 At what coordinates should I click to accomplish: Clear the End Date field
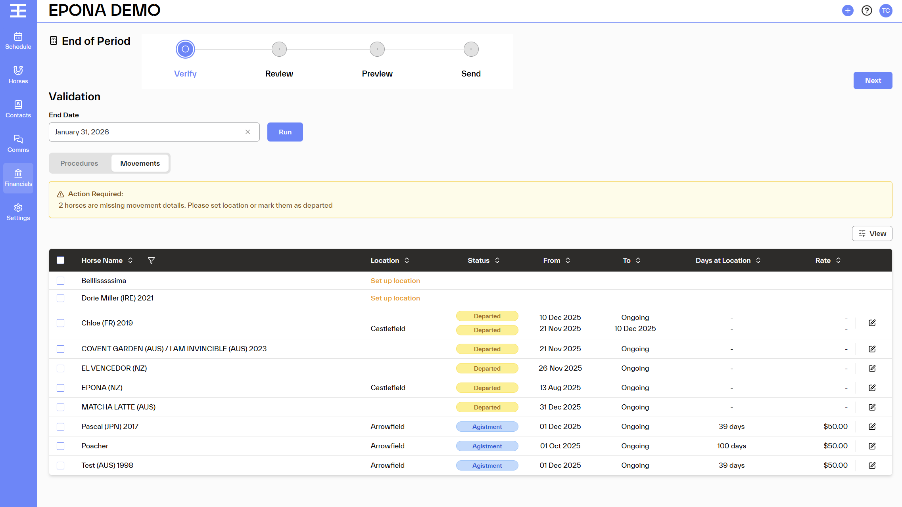pyautogui.click(x=248, y=132)
